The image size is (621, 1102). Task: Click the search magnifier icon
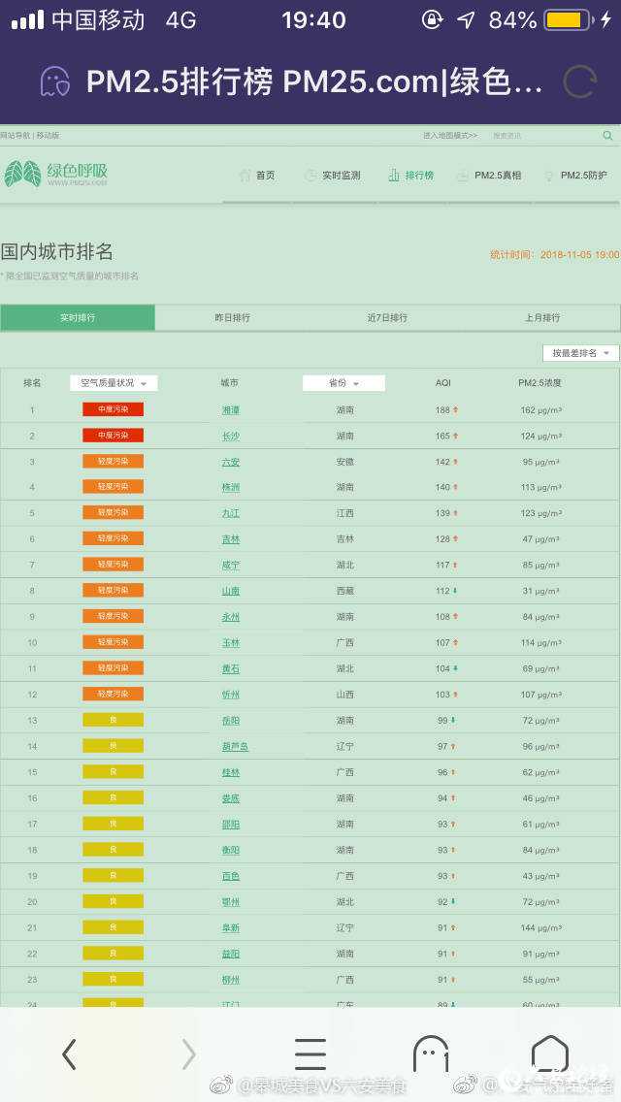point(608,136)
